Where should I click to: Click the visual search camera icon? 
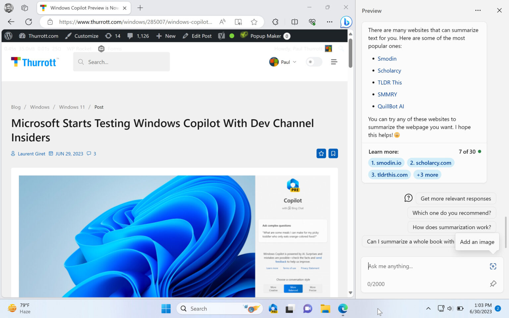coord(493,266)
